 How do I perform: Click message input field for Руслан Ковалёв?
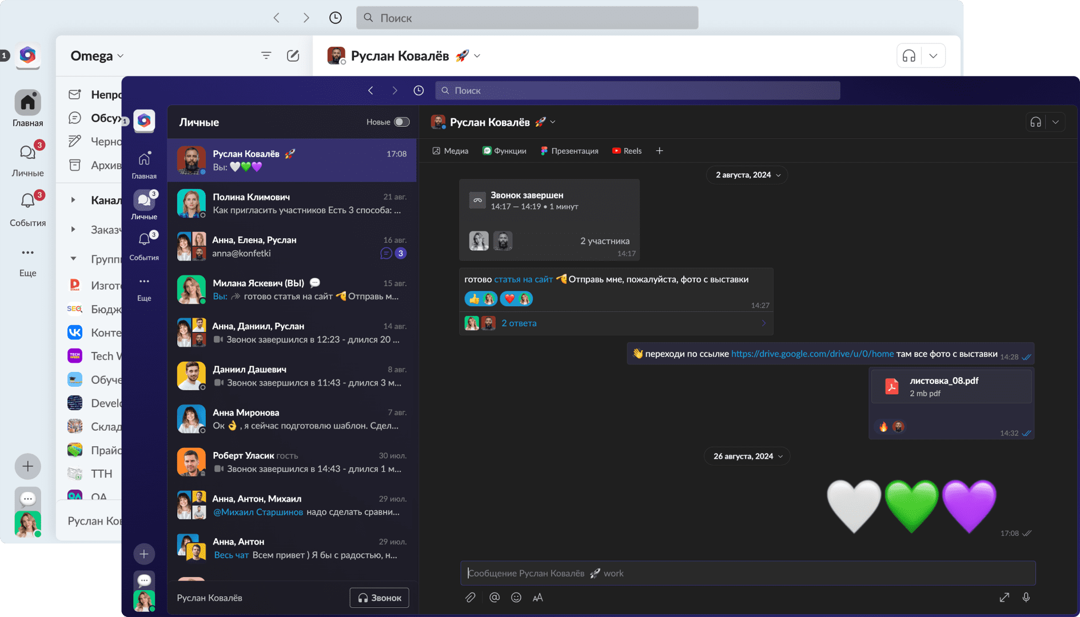[748, 573]
